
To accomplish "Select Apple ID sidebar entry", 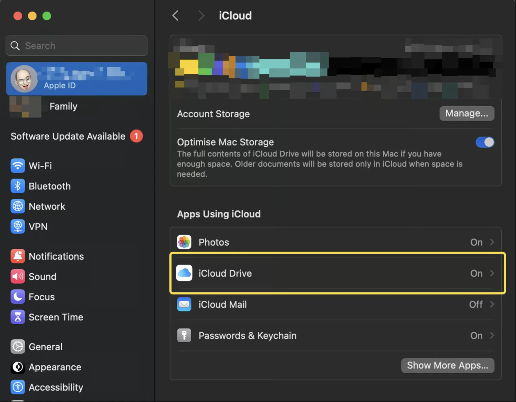I will point(77,79).
